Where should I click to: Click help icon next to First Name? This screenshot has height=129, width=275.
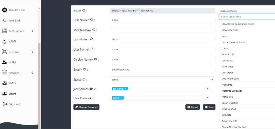click(91, 20)
